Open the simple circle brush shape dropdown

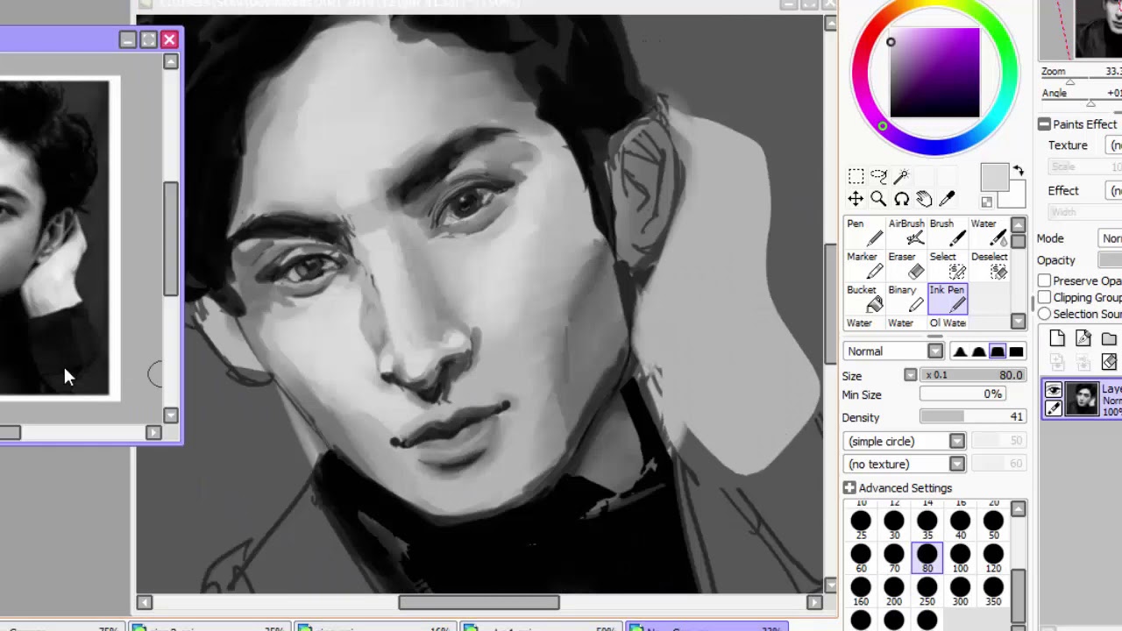pyautogui.click(x=956, y=441)
